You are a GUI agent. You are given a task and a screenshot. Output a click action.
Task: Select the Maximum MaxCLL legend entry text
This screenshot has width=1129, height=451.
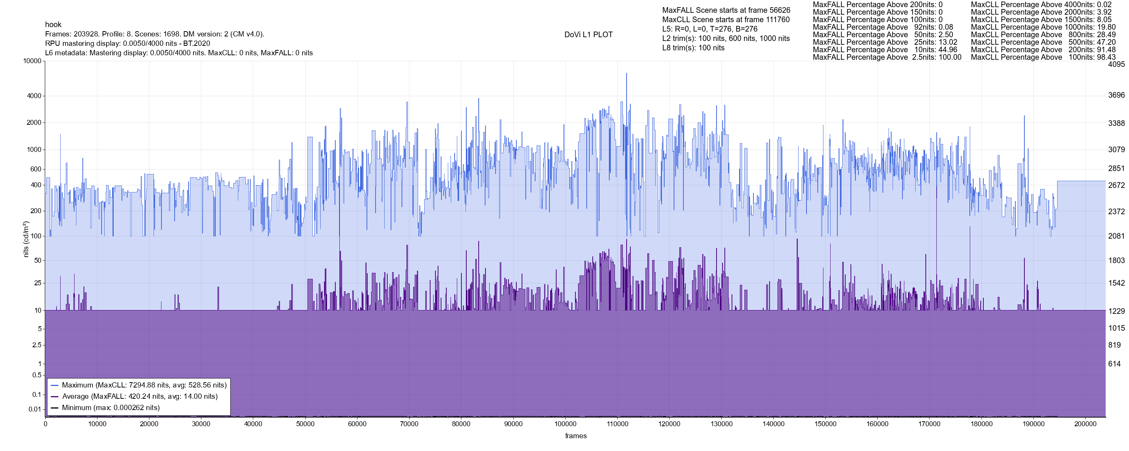[x=144, y=385]
